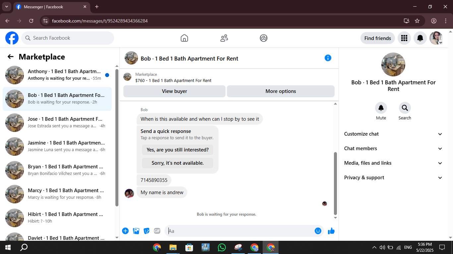
Task: Choose a sticker from the sticker icon
Action: tap(147, 231)
